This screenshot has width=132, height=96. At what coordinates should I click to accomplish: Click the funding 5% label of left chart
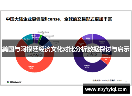(56, 42)
